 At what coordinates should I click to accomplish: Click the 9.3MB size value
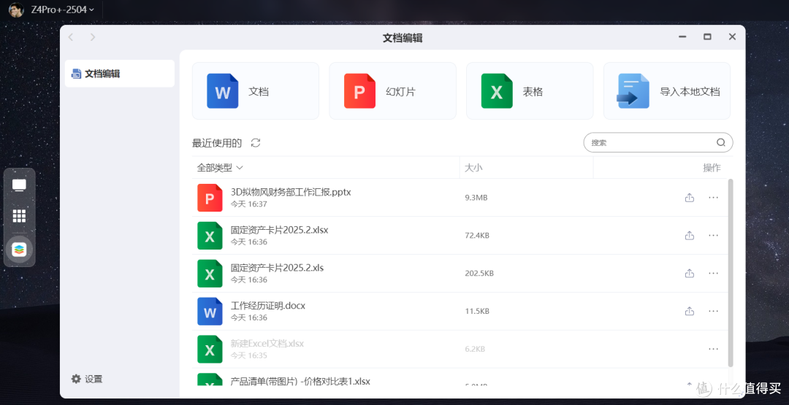476,198
